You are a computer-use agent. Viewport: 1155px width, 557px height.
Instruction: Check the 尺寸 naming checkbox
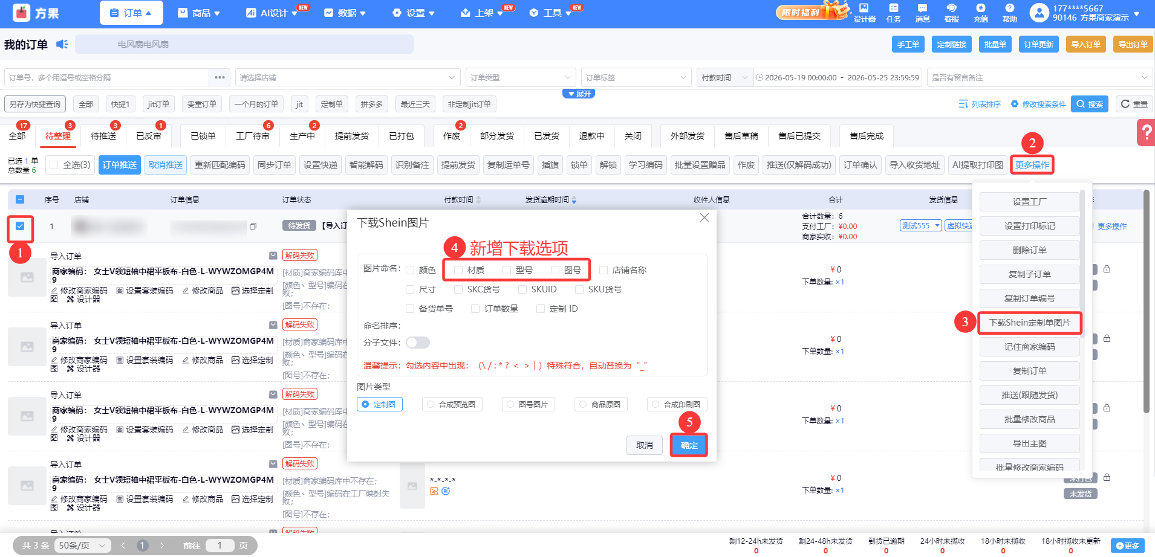pos(410,289)
